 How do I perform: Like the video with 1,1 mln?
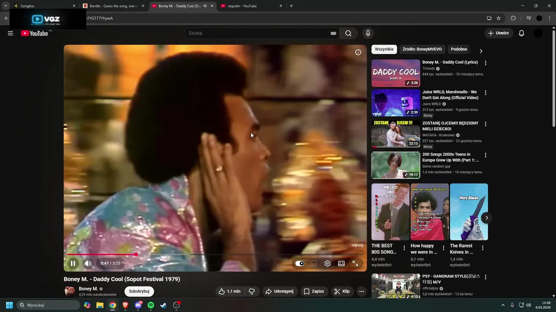230,291
